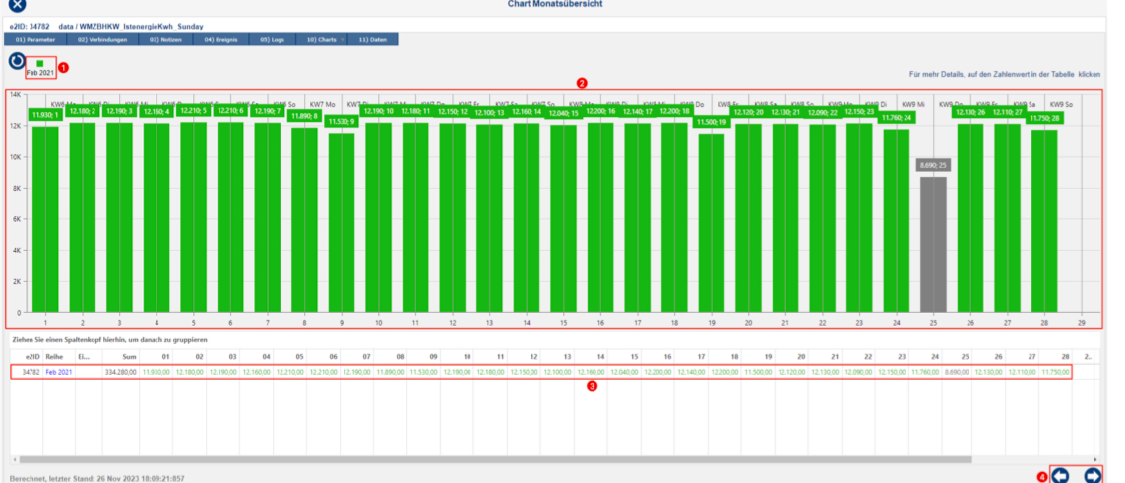
Task: Click the circular refresh chart icon
Action: 17,62
